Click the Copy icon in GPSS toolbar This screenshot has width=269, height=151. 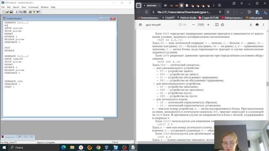click(21, 12)
